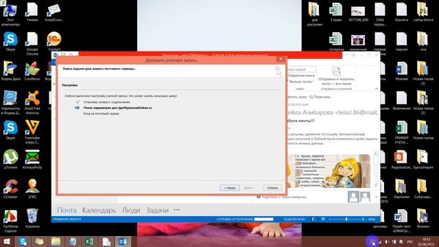Viewport: 439px width, 247px height.
Task: Select the Avast Free Antivirus desktop icon
Action: pos(32,103)
